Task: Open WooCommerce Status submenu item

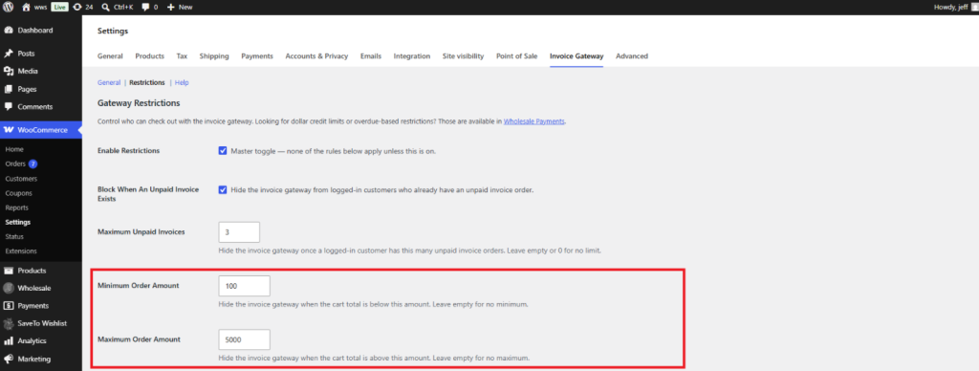Action: tap(15, 237)
